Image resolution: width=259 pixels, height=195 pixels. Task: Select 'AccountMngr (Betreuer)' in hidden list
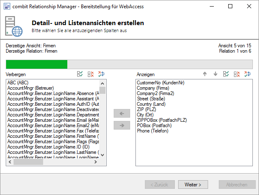(31, 88)
